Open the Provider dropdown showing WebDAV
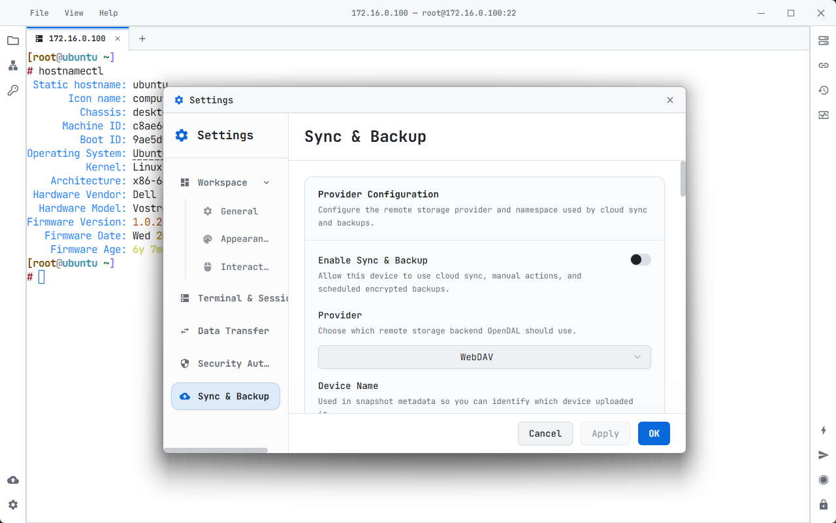The width and height of the screenshot is (836, 523). tap(485, 357)
